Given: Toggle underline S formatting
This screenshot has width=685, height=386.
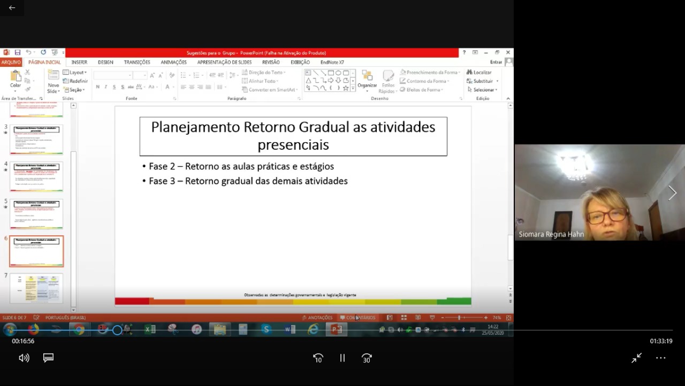Looking at the screenshot, I should [x=114, y=87].
